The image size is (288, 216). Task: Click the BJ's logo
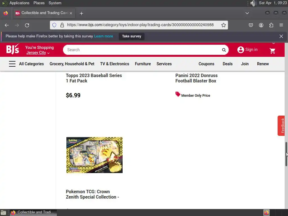click(x=13, y=49)
